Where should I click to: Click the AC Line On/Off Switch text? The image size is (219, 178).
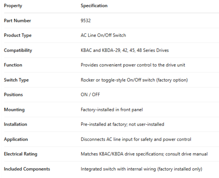coord(103,36)
